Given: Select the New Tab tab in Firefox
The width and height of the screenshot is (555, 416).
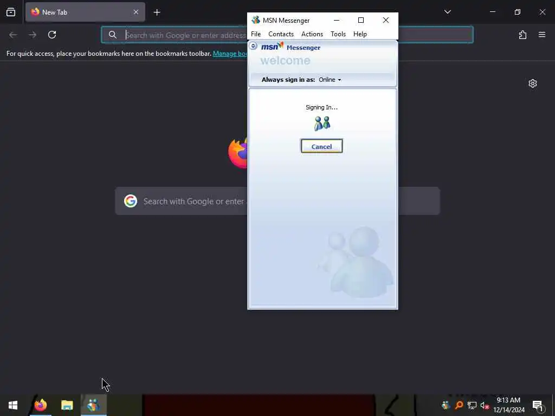Looking at the screenshot, I should pos(85,12).
